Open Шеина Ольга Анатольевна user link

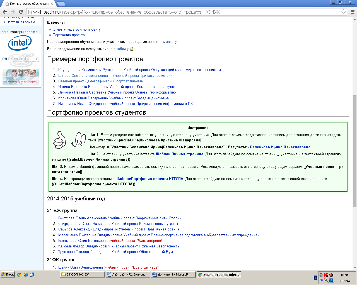[x=81, y=267]
